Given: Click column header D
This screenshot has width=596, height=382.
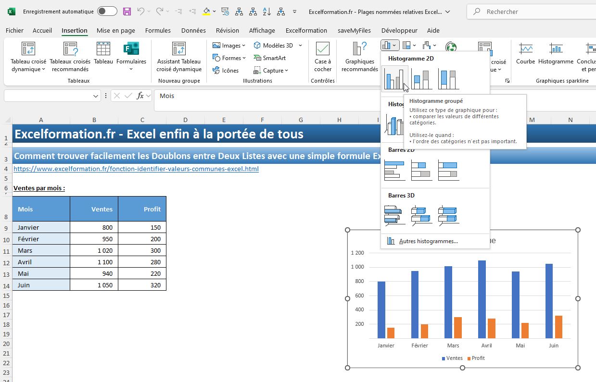Looking at the screenshot, I should tap(185, 120).
